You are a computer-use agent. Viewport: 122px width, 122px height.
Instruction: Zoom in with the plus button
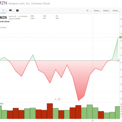click(x=59, y=99)
